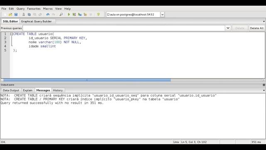
Task: Open the editor tabs overflow arrow
Action: 264,21
